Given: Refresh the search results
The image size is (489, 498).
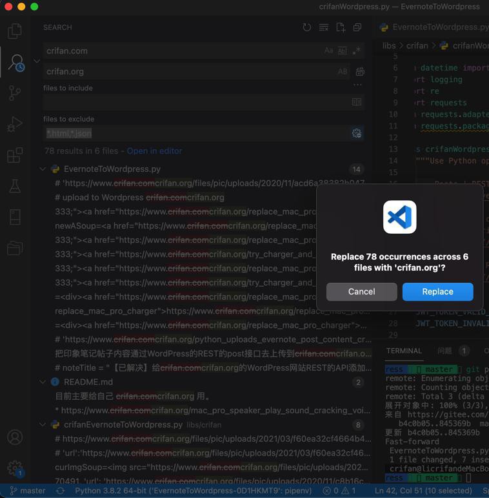Looking at the screenshot, I should point(306,27).
